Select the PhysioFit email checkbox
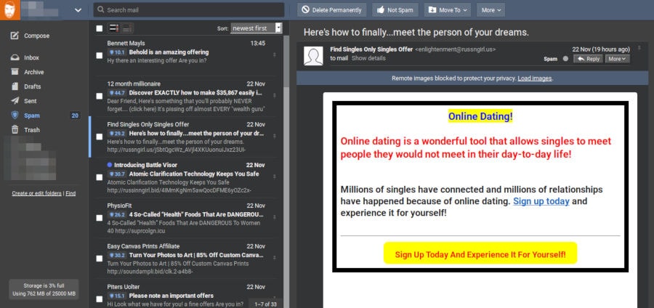This screenshot has height=308, width=654. tap(99, 217)
